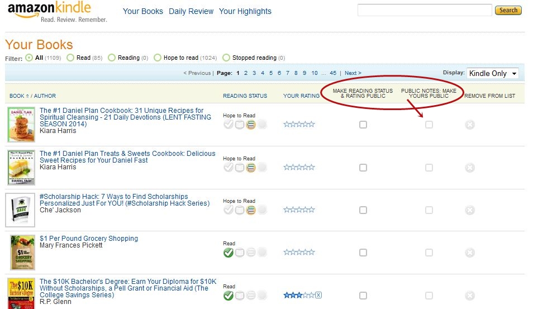The width and height of the screenshot is (533, 309).
Task: Check public notes box for Daniel Plan Cookbook
Action: [x=429, y=125]
